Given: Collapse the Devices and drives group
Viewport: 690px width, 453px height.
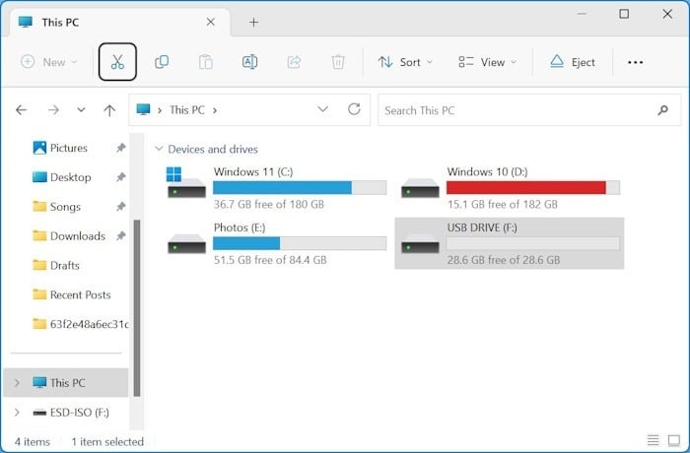Looking at the screenshot, I should click(159, 149).
